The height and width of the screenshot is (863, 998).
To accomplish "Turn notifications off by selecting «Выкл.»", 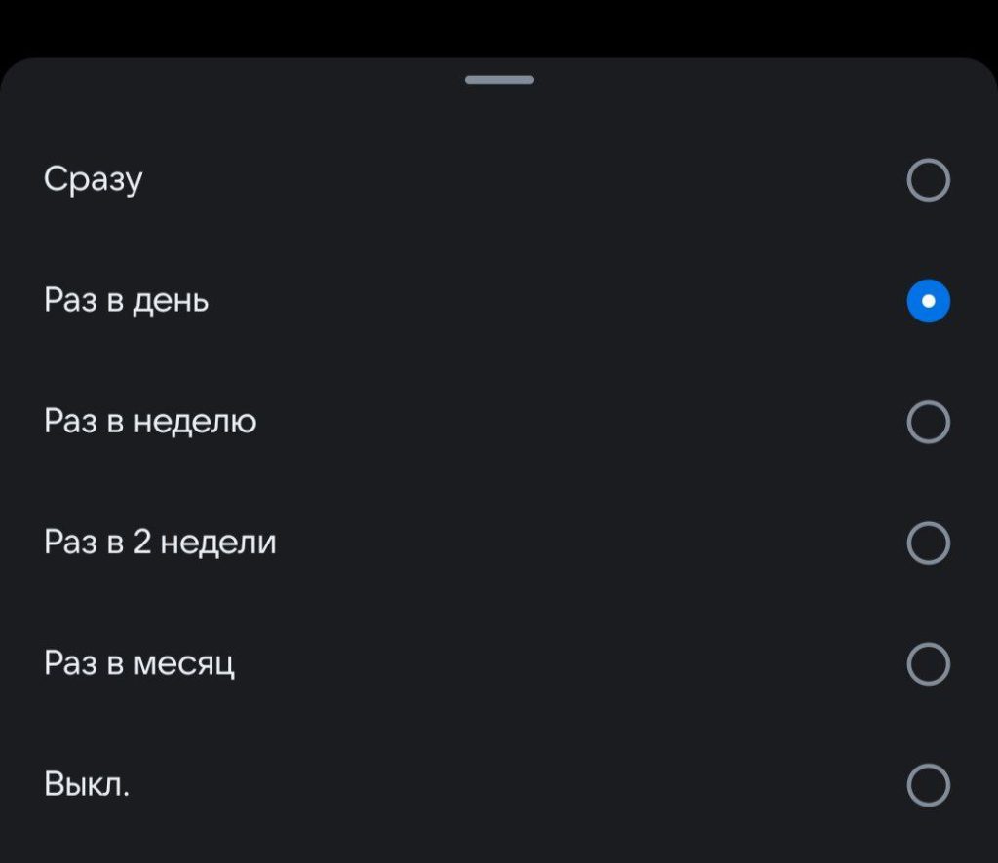I will tap(927, 784).
